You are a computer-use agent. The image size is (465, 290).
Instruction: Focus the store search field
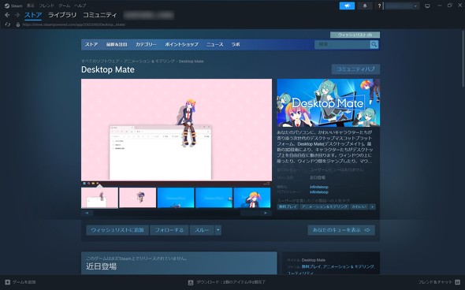(x=342, y=44)
